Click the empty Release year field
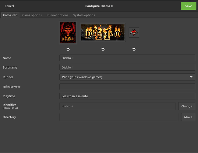 127,87
